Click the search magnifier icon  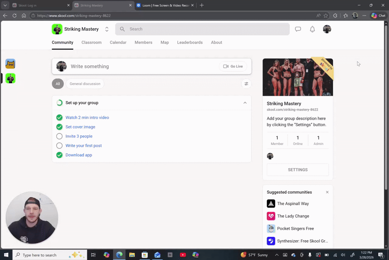(x=122, y=29)
